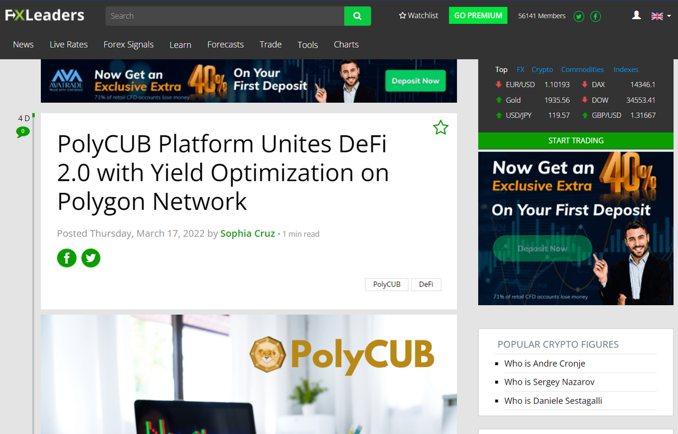678x434 pixels.
Task: Share article via green Facebook icon
Action: click(x=67, y=258)
